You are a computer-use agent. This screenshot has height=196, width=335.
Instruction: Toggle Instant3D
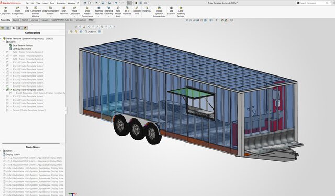tap(147, 9)
